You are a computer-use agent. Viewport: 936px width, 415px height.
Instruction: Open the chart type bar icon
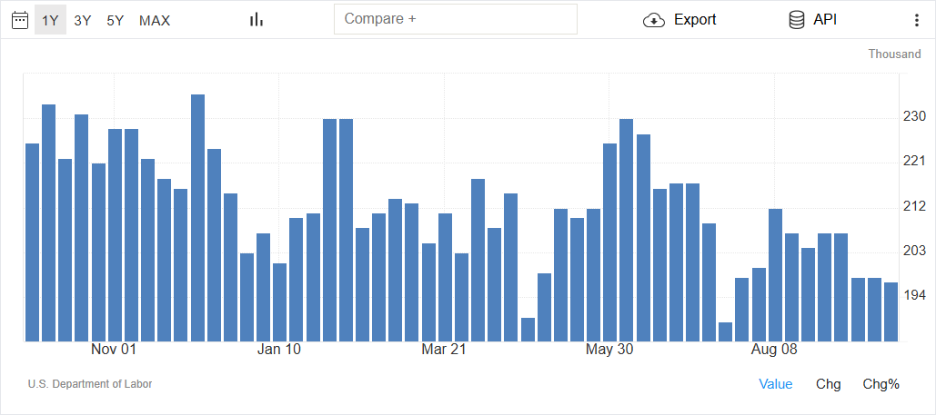[257, 20]
